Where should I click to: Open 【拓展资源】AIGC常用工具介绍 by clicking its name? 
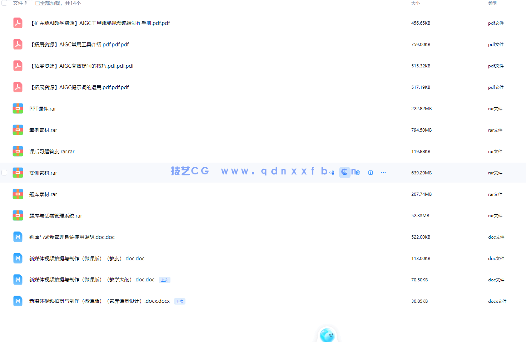click(79, 44)
